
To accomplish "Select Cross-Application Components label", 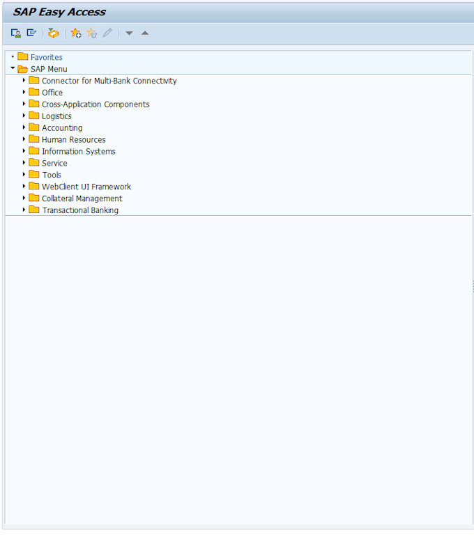I will point(95,104).
